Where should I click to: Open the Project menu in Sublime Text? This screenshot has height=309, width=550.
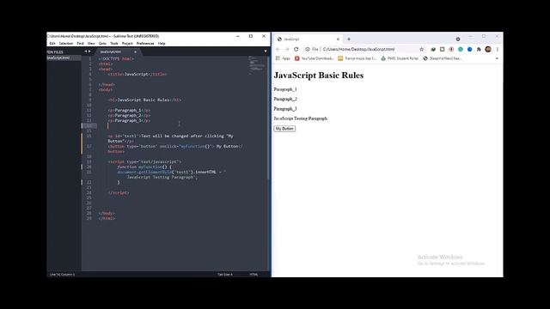pos(127,44)
